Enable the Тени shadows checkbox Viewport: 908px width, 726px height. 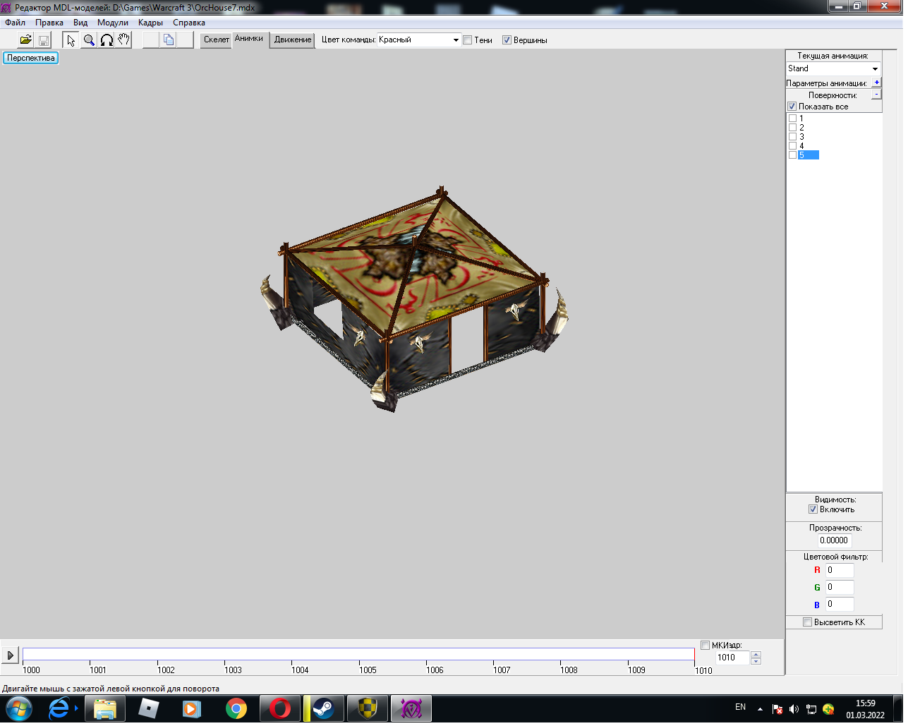coord(468,40)
